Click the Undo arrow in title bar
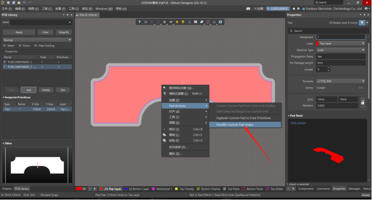This screenshot has width=372, height=200. click(24, 2)
